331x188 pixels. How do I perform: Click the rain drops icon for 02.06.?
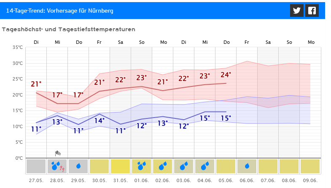(x=163, y=166)
